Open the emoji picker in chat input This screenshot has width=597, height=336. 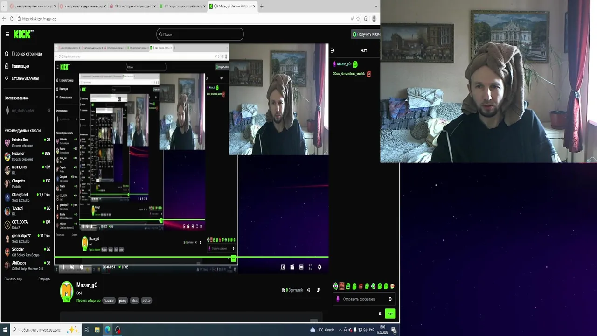point(390,299)
